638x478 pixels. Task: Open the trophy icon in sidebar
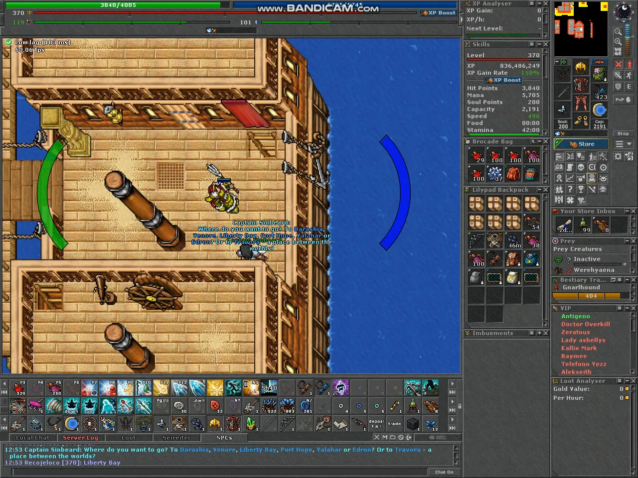pos(581,189)
